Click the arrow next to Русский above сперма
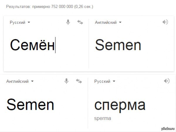176x132 pixels. tap(114, 81)
